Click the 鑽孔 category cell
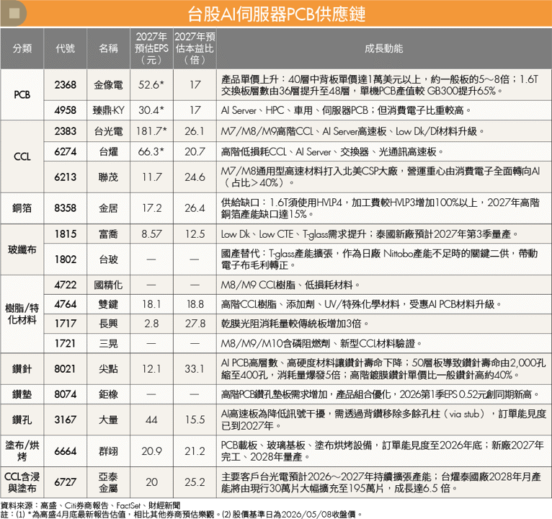Viewport: 552px width, 519px height. click(x=22, y=420)
